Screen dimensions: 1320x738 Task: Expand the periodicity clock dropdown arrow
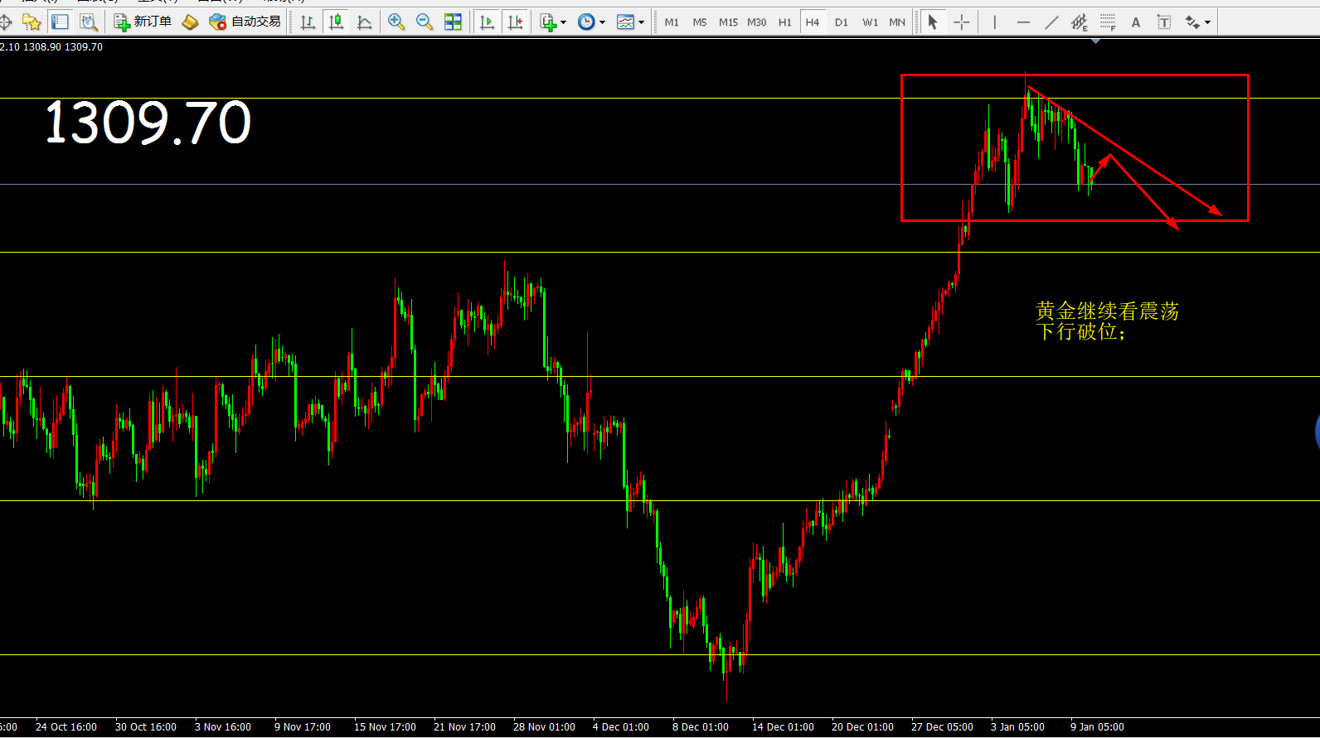tap(602, 22)
